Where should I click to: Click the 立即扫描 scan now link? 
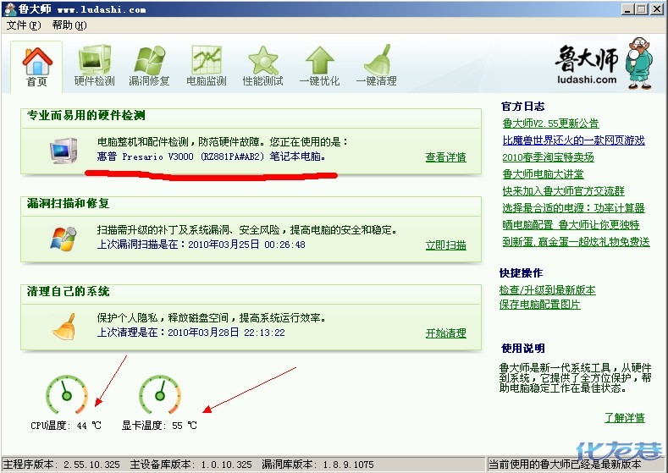445,245
